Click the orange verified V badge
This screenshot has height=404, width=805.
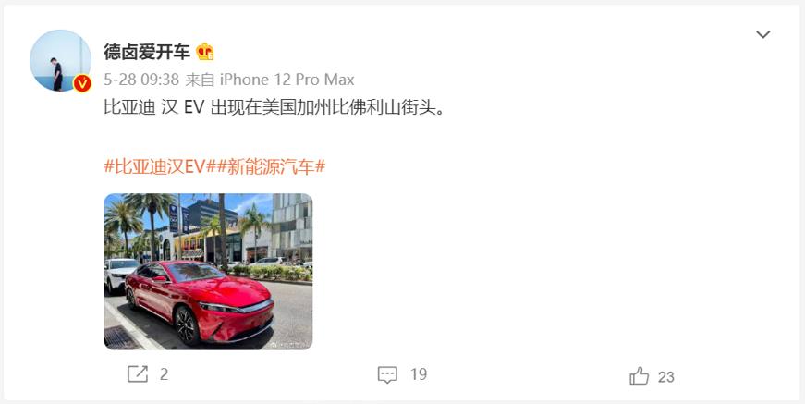82,83
